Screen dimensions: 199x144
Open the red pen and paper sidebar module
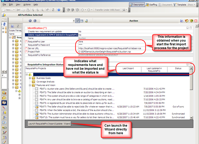[x=4, y=108]
